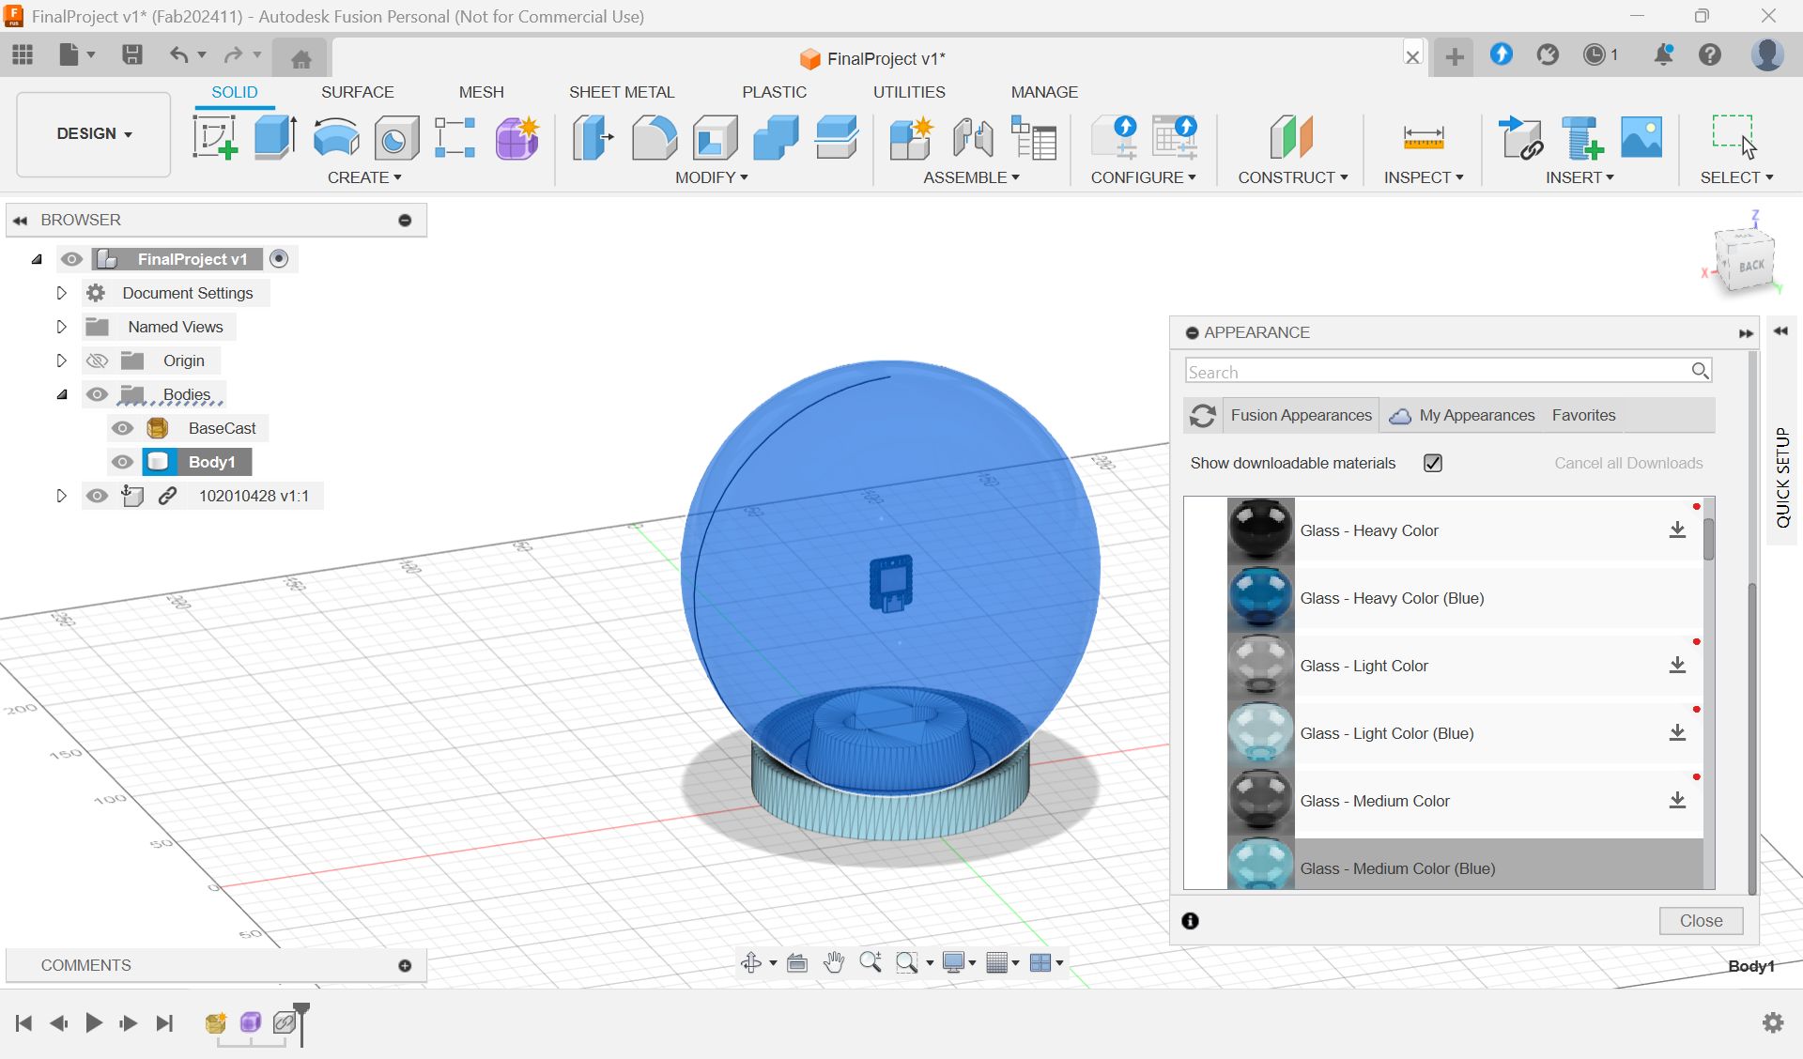Open the My Appearances tab
This screenshot has width=1803, height=1059.
(x=1462, y=415)
